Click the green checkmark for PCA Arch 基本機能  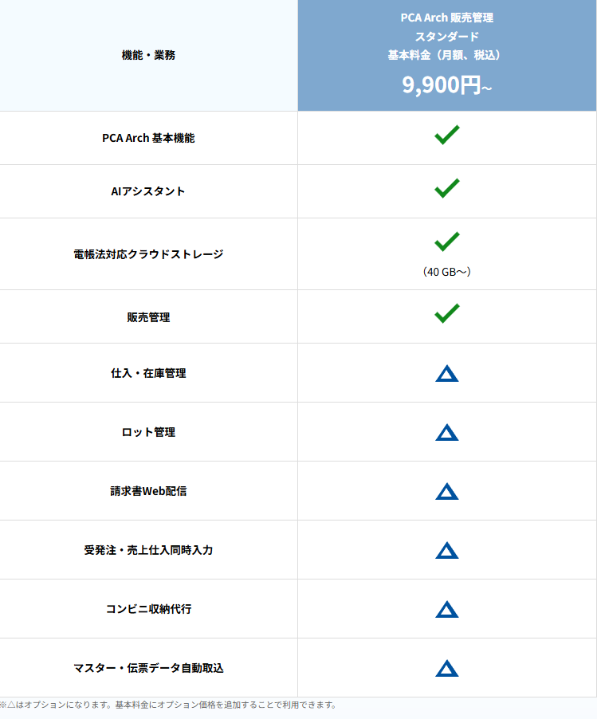pyautogui.click(x=446, y=136)
